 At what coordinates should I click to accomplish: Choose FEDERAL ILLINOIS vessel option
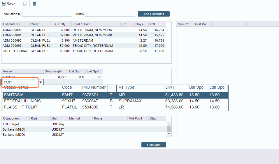(x=22, y=101)
